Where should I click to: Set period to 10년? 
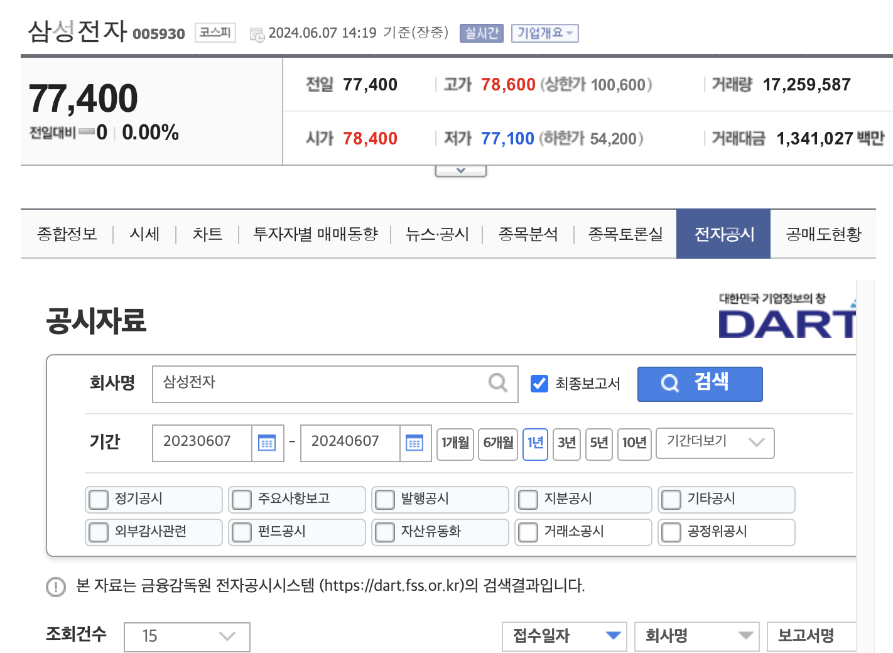(x=634, y=444)
